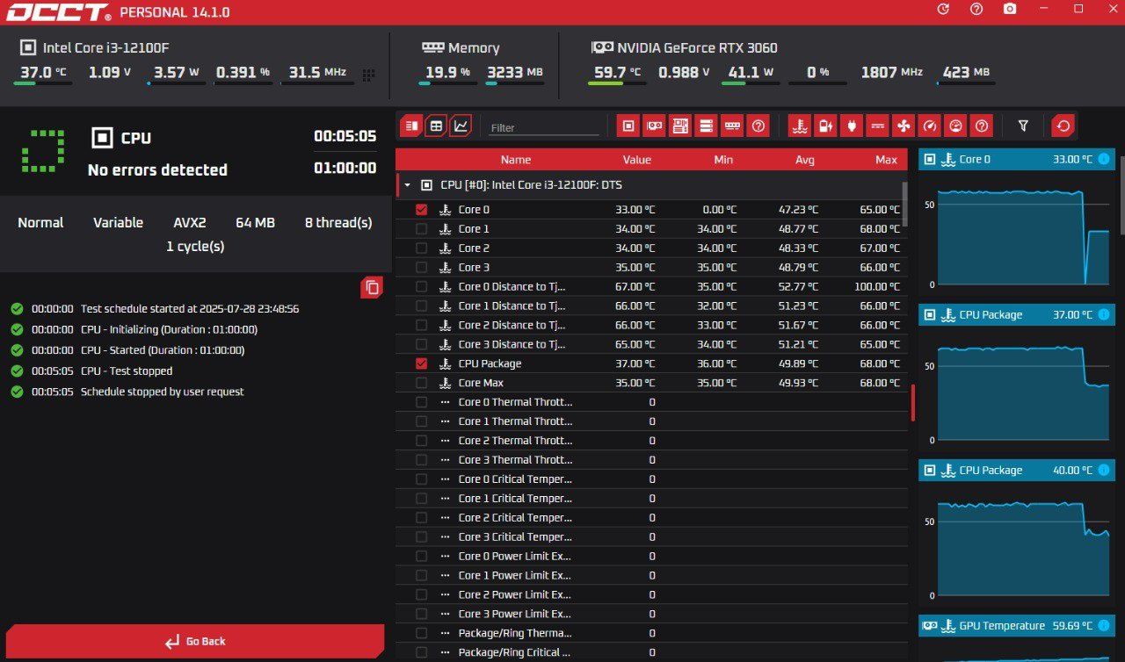Check the Core 2 checkbox
This screenshot has width=1125, height=662.
pyautogui.click(x=421, y=248)
